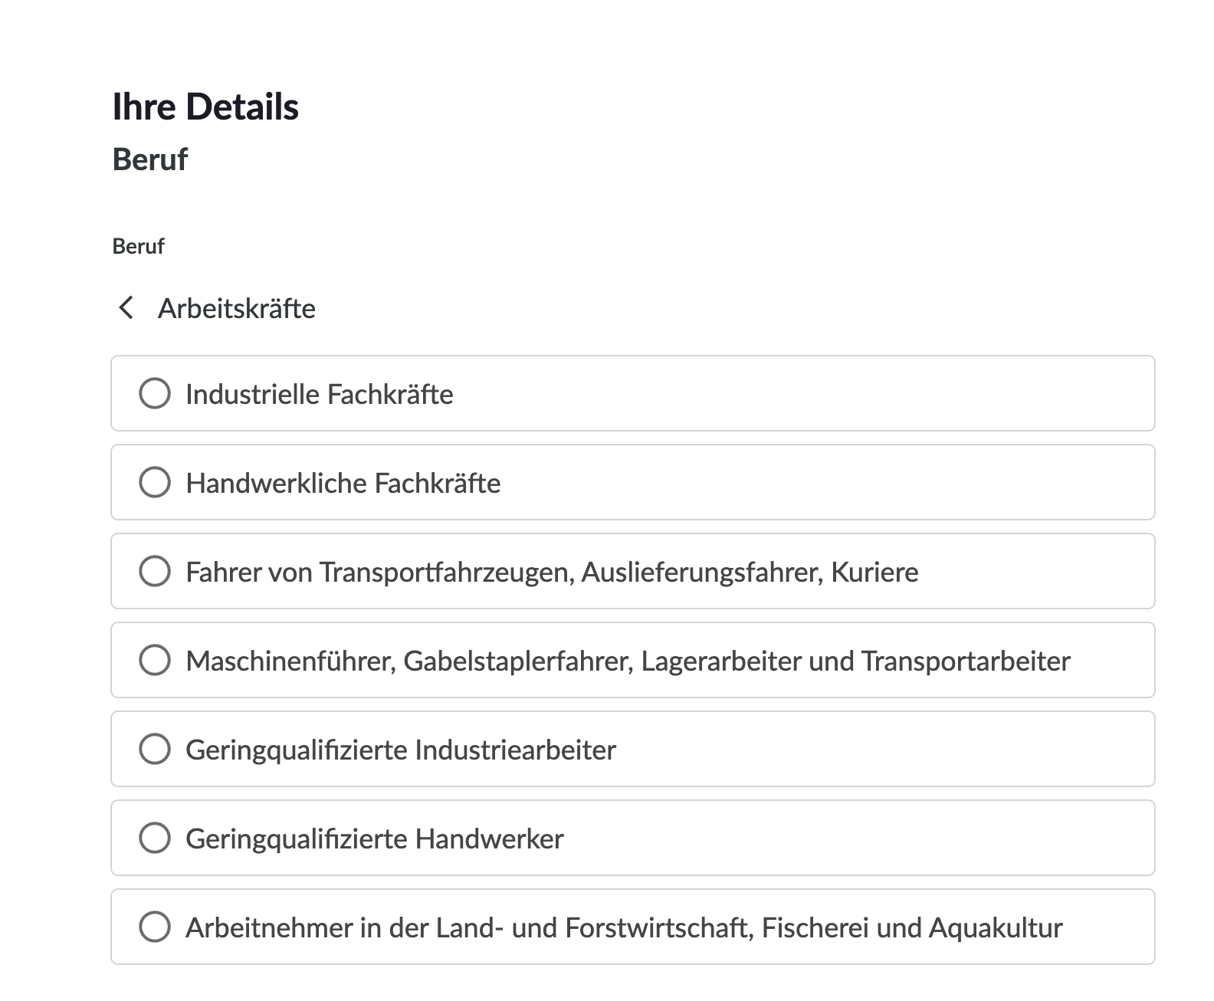
Task: Click the Arbeitskräfte category breadcrumb label
Action: pos(237,309)
